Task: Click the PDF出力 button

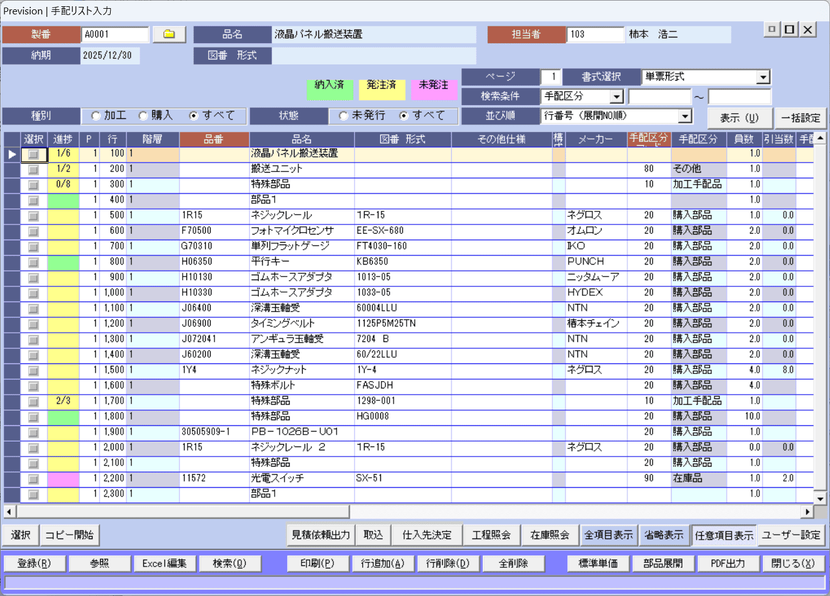Action: [727, 563]
